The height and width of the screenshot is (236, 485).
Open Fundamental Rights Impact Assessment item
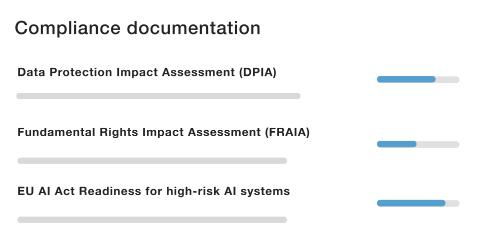click(x=163, y=132)
